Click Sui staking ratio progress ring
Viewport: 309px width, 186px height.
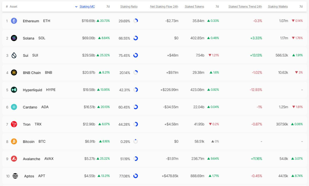(x=135, y=55)
